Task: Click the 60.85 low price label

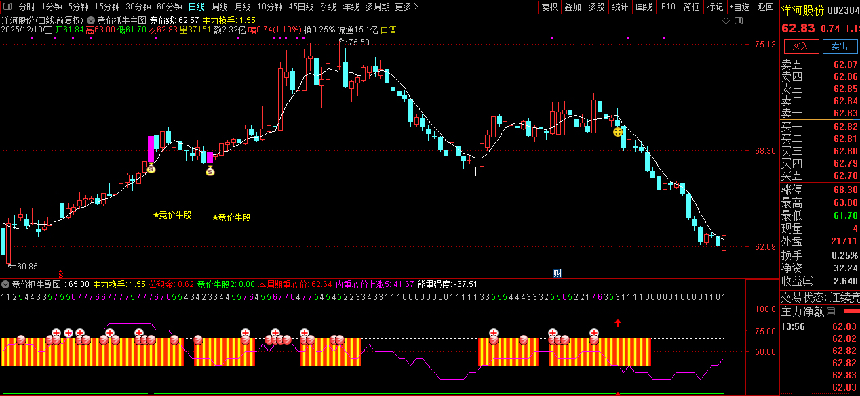Action: [27, 267]
